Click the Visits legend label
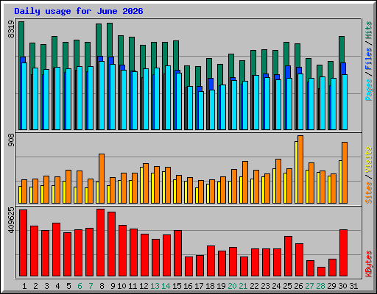The height and width of the screenshot is (294, 377). pyautogui.click(x=369, y=160)
